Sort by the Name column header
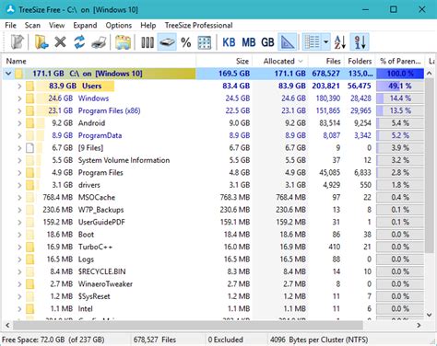This screenshot has width=437, height=346. (99, 61)
